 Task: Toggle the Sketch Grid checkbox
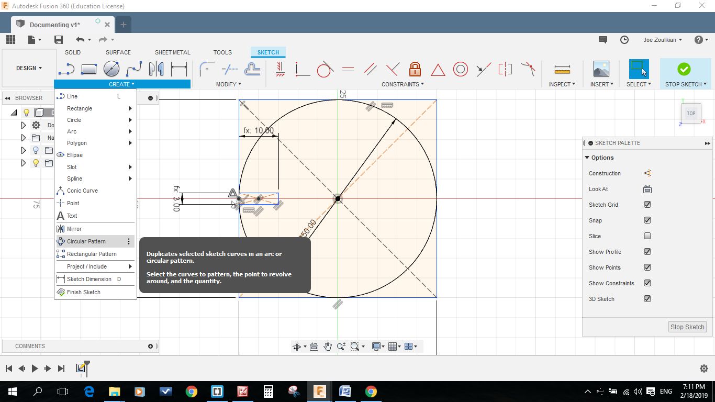click(647, 205)
